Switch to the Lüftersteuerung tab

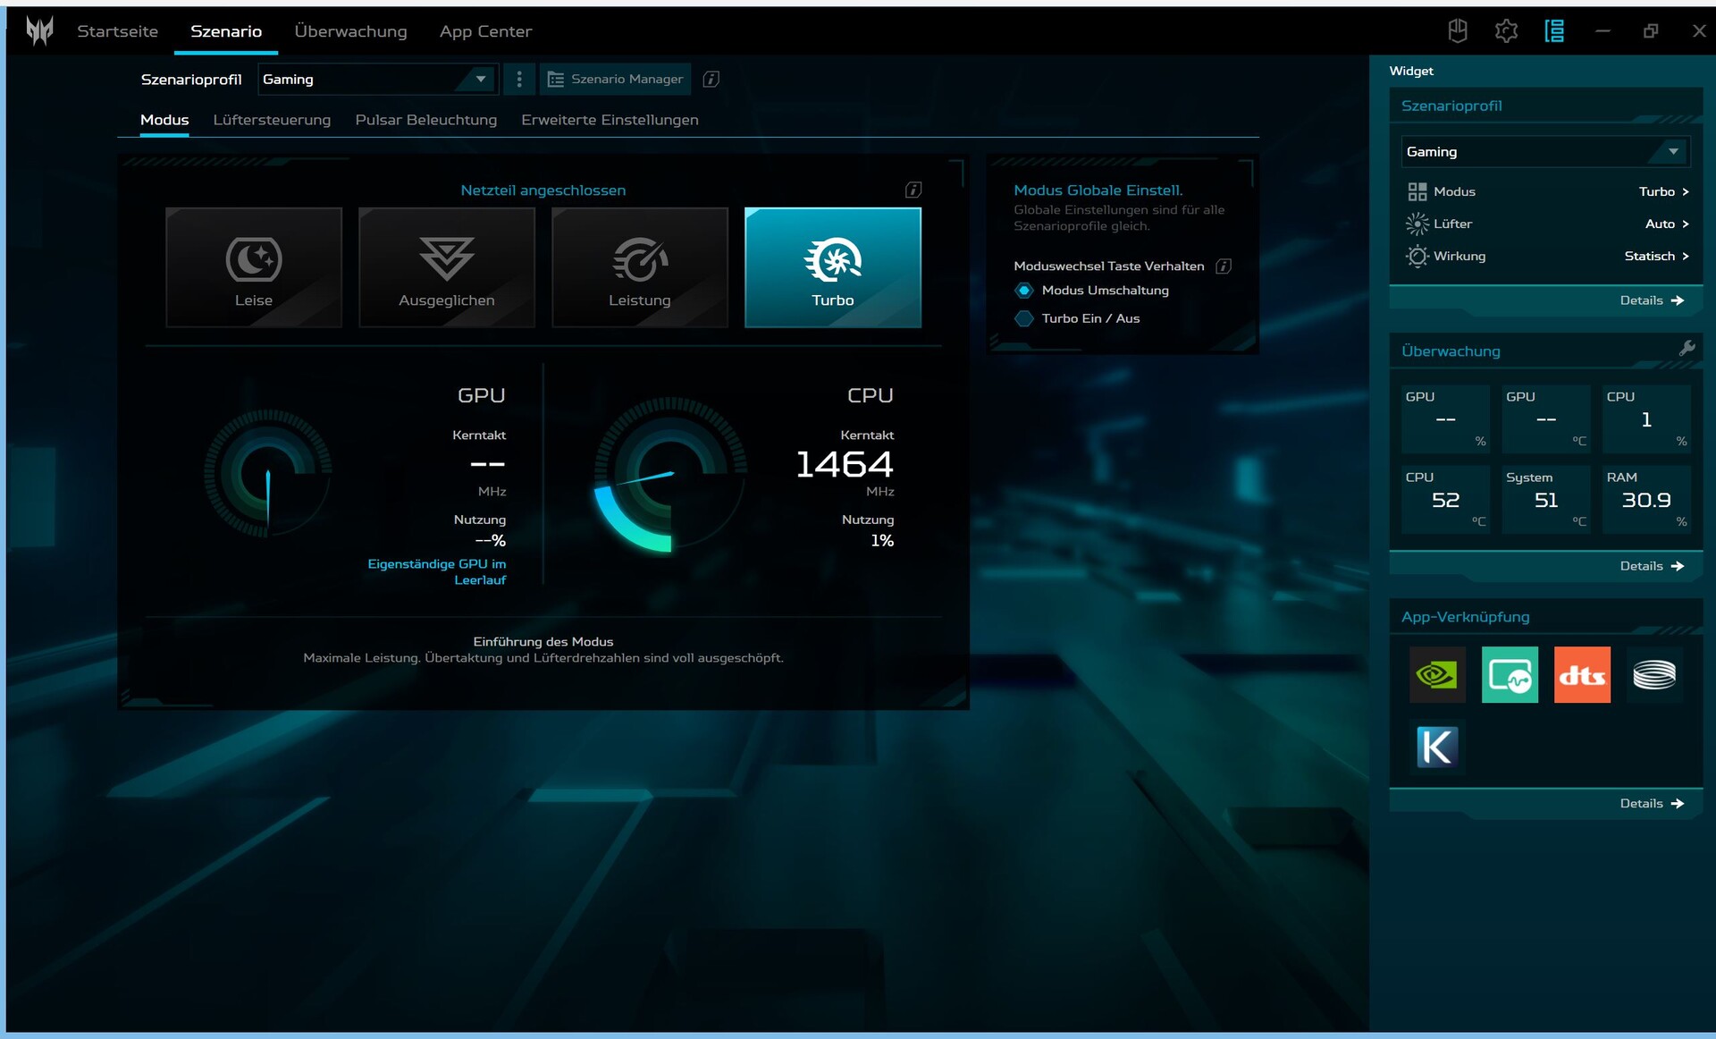tap(272, 120)
